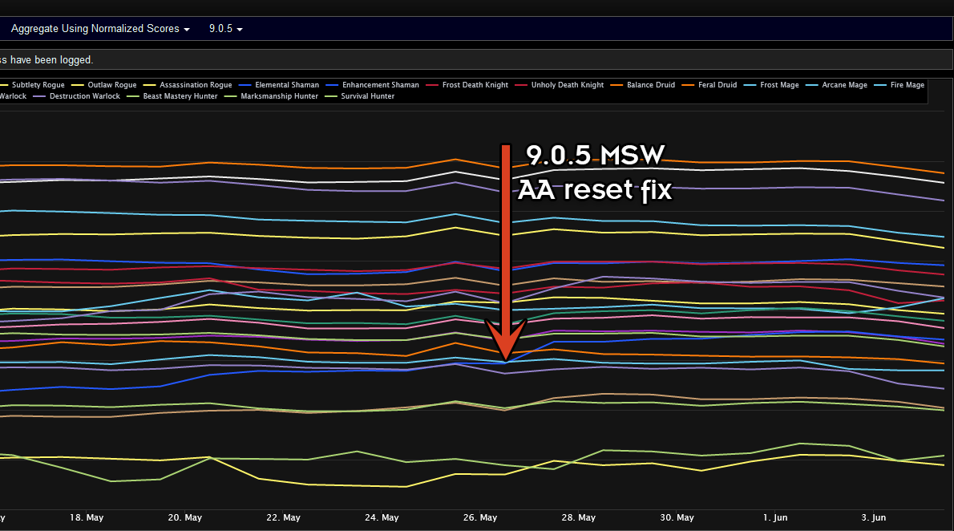Open the 9.0.5 patch version dropdown
Image resolution: width=954 pixels, height=531 pixels.
pyautogui.click(x=225, y=28)
